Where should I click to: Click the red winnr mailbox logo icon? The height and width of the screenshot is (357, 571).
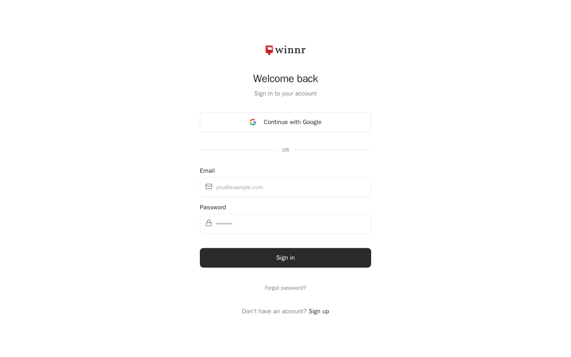coord(269,50)
